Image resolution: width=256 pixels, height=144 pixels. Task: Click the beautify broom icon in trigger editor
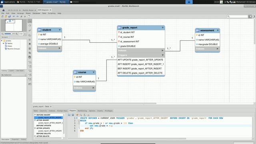click(x=77, y=115)
